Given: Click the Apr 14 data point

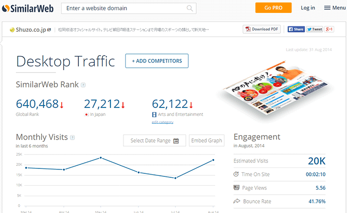Looking at the screenshot, I should [64, 169].
